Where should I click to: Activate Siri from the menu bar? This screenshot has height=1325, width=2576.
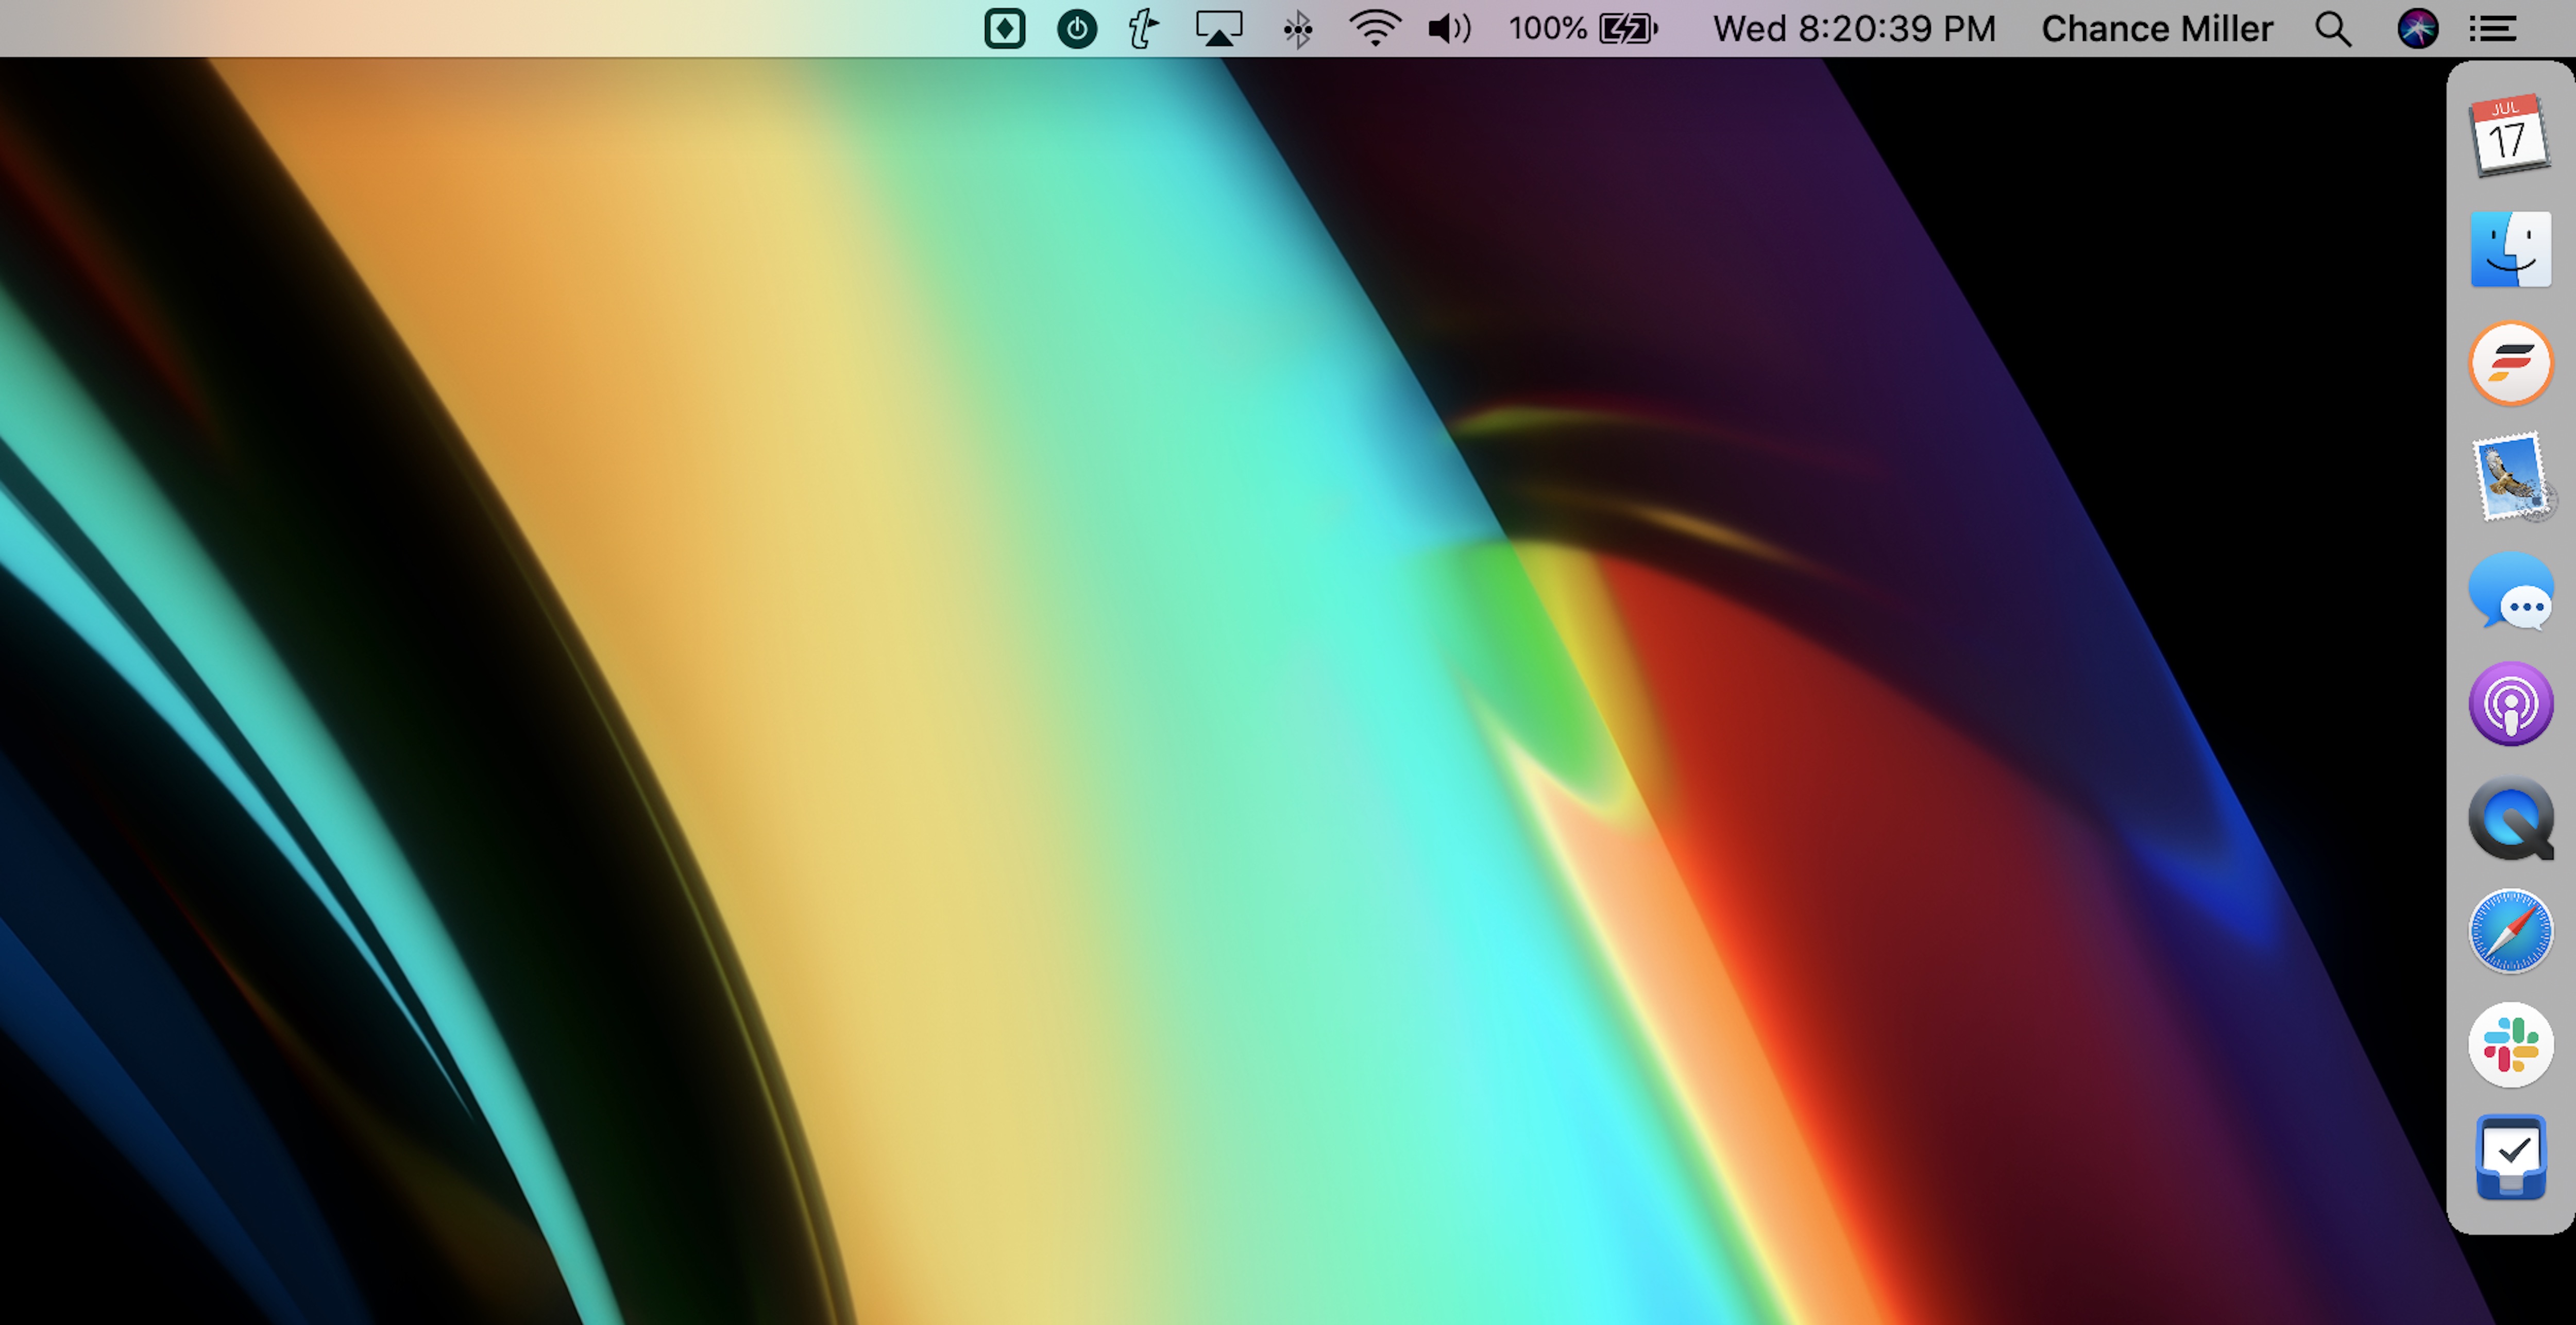tap(2416, 28)
